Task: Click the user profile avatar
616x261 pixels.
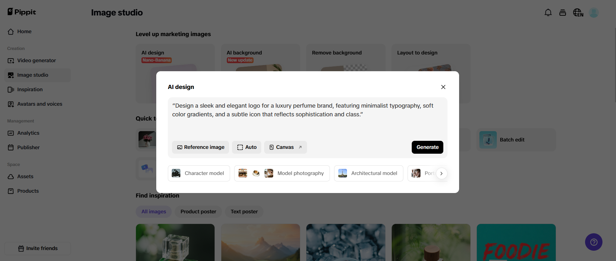Action: pyautogui.click(x=593, y=13)
